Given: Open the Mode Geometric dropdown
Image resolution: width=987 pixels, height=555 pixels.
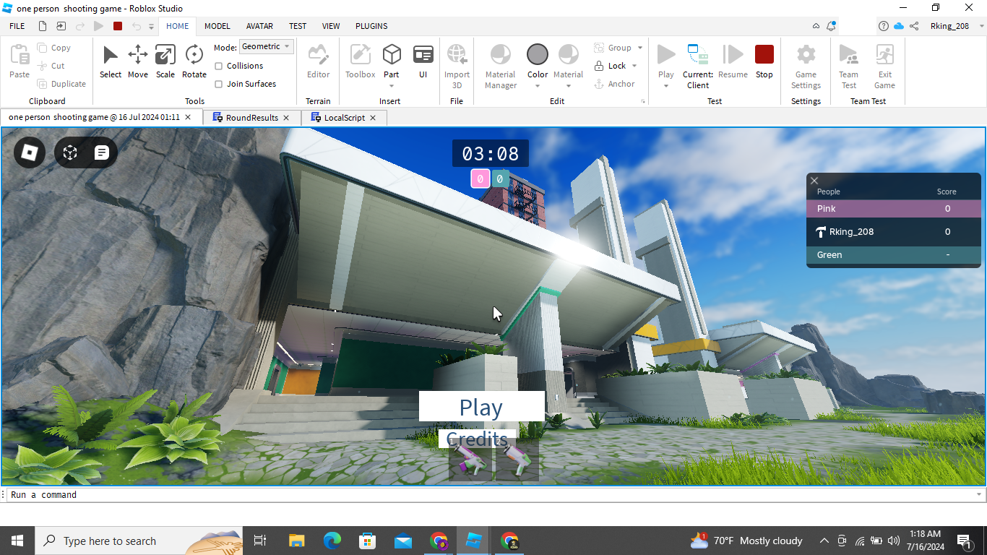Looking at the screenshot, I should tap(266, 46).
